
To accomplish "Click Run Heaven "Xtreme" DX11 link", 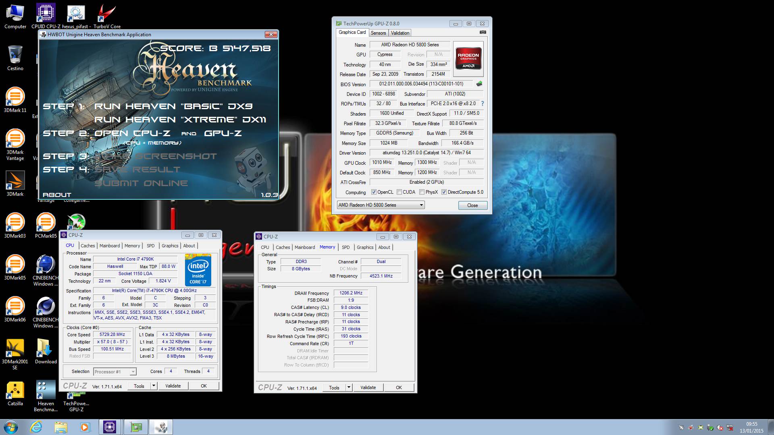I will [180, 120].
